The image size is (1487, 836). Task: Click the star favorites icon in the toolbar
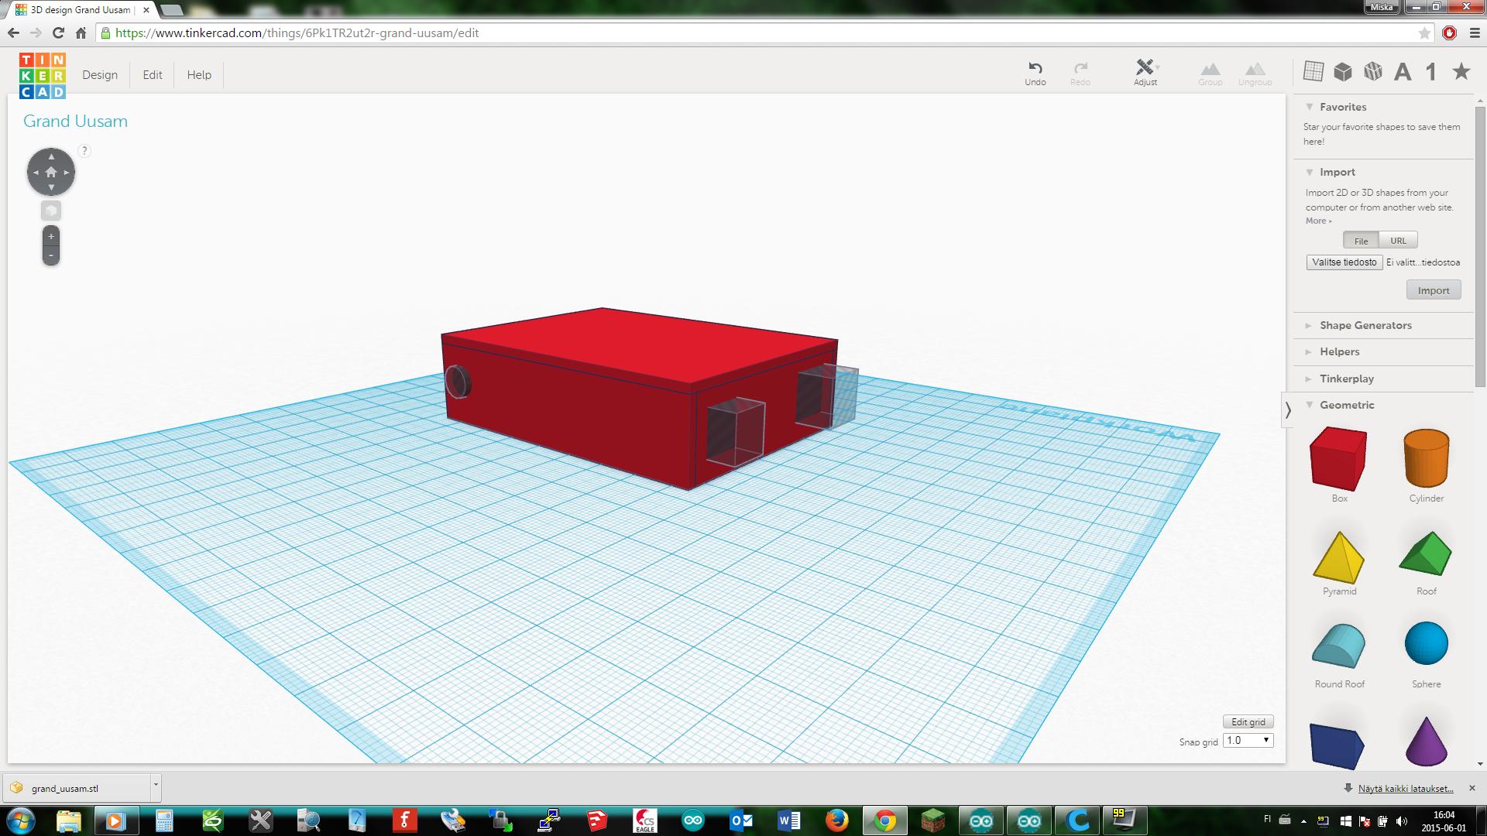click(x=1461, y=72)
